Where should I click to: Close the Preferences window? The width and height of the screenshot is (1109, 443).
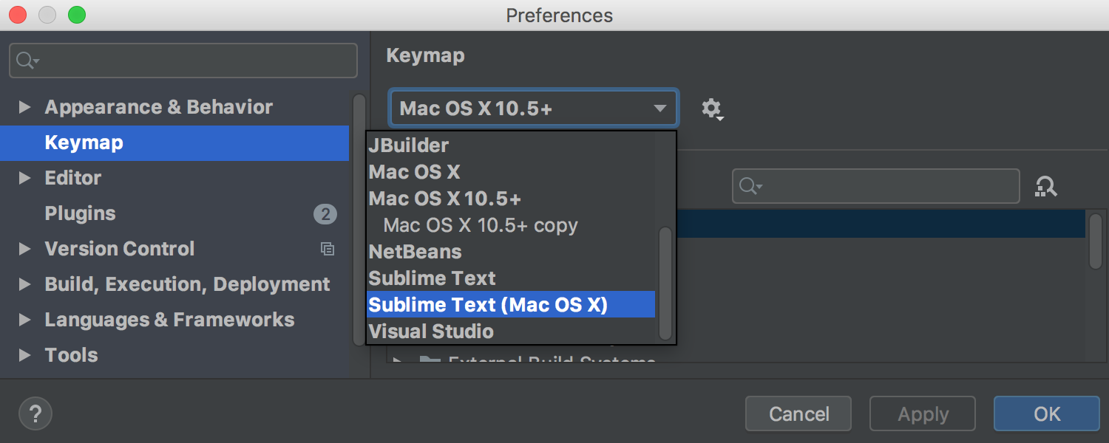(18, 15)
